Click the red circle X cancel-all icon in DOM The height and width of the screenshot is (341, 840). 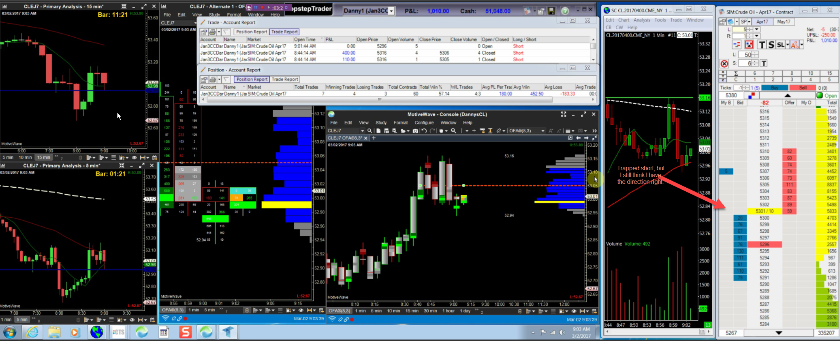click(724, 64)
